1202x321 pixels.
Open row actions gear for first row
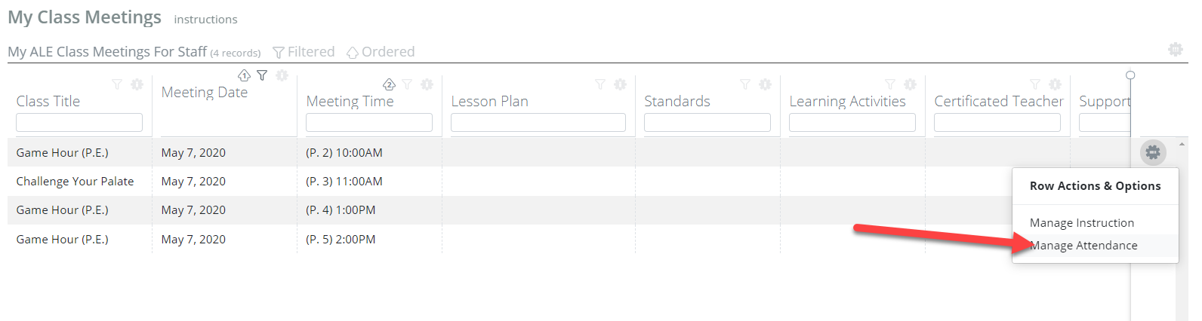click(x=1152, y=152)
